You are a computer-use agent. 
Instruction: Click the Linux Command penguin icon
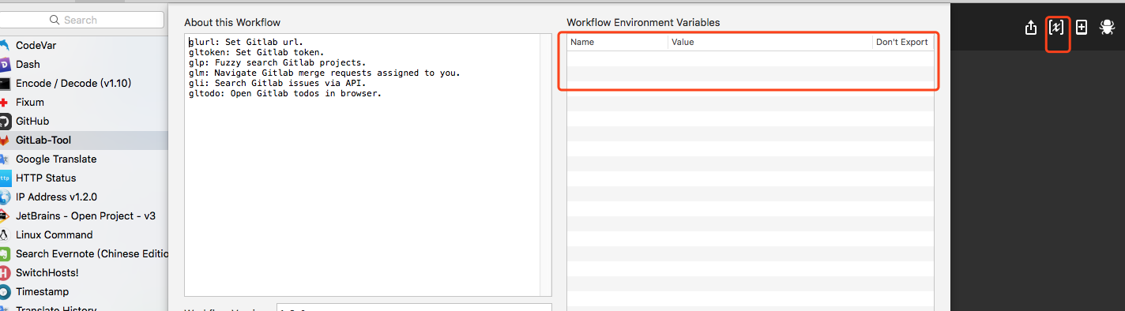click(x=4, y=234)
